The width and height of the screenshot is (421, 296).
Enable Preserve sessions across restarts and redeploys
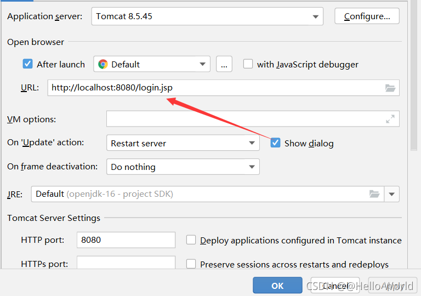coord(191,264)
